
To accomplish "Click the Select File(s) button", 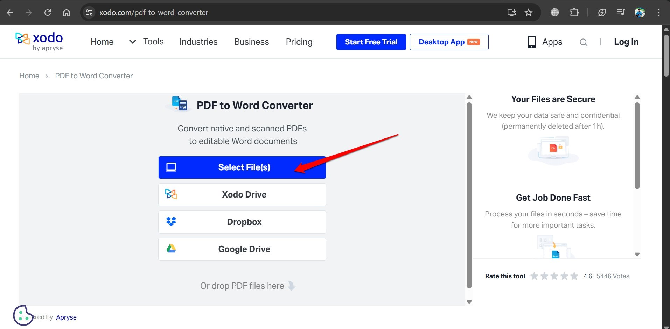I will tap(242, 167).
